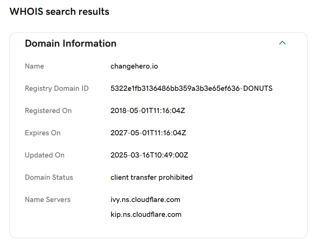Click the Registry Domain ID value
The height and width of the screenshot is (242, 314).
pos(191,88)
